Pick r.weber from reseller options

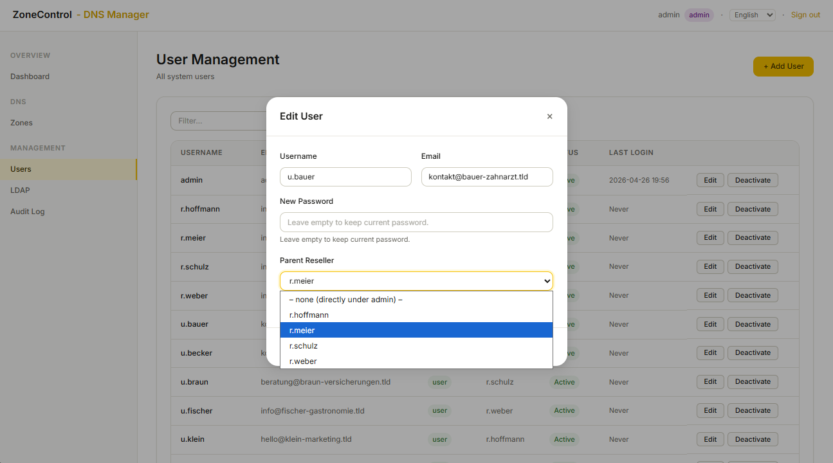416,361
